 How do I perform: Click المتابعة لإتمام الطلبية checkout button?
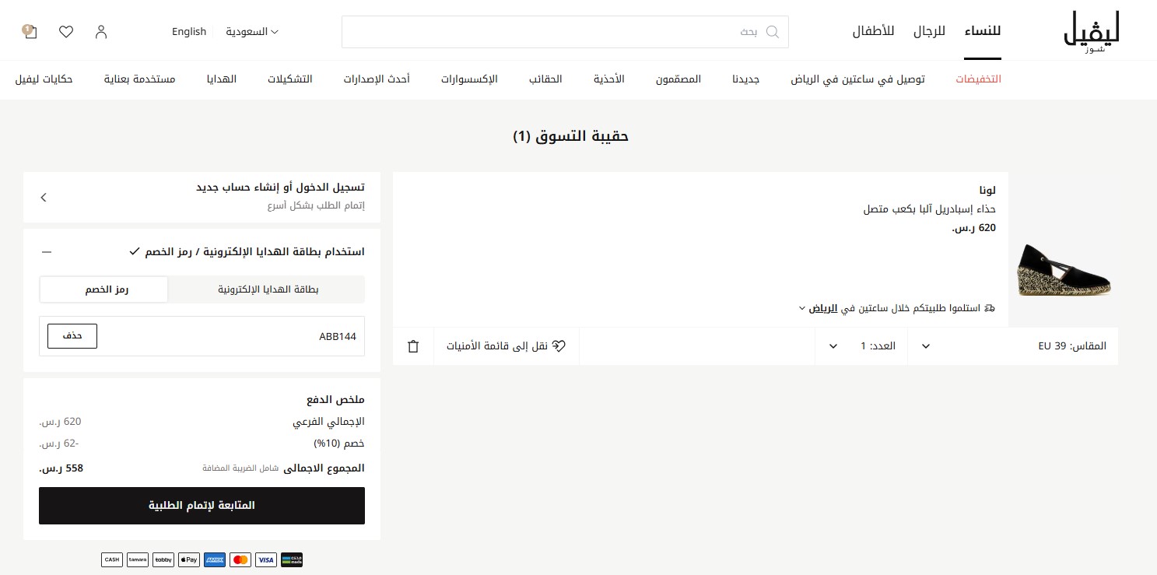202,506
